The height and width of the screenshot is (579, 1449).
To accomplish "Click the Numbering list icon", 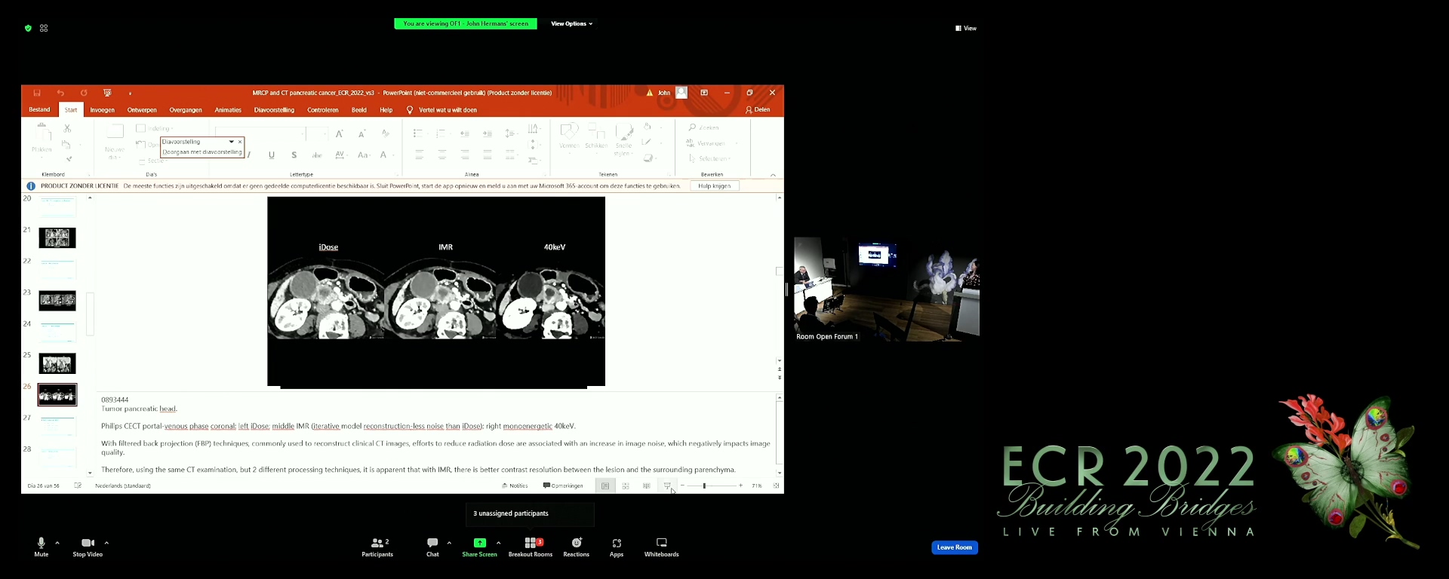I will click(x=441, y=133).
